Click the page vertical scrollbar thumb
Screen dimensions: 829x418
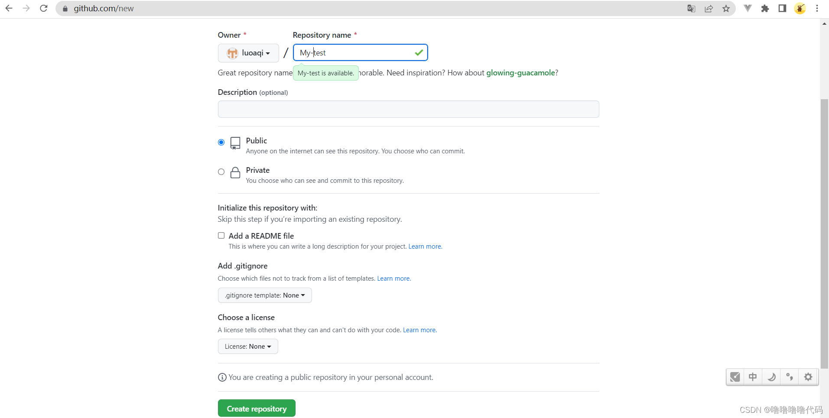824,234
